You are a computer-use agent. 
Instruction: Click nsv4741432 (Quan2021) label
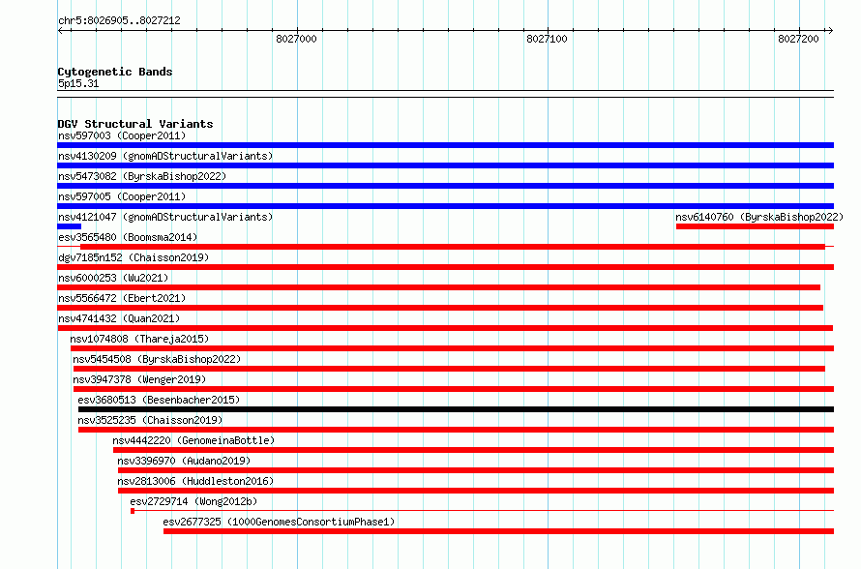119,318
